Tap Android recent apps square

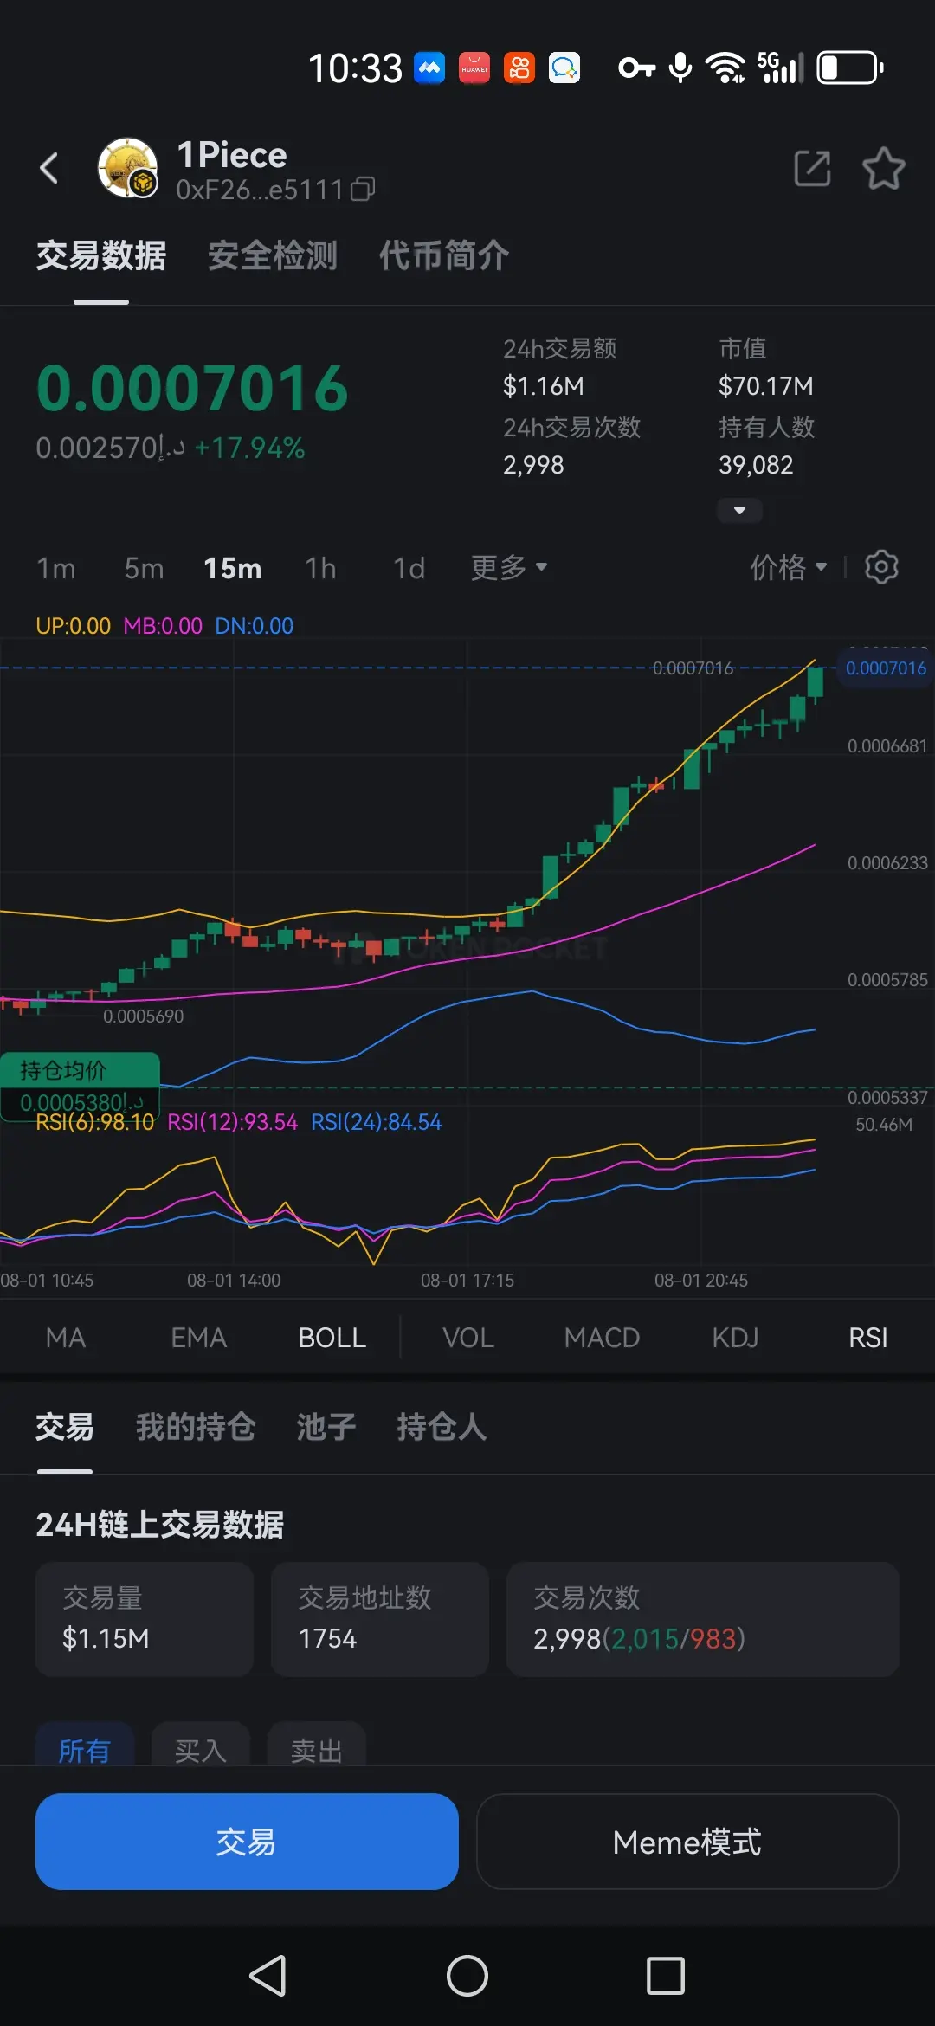(666, 1976)
